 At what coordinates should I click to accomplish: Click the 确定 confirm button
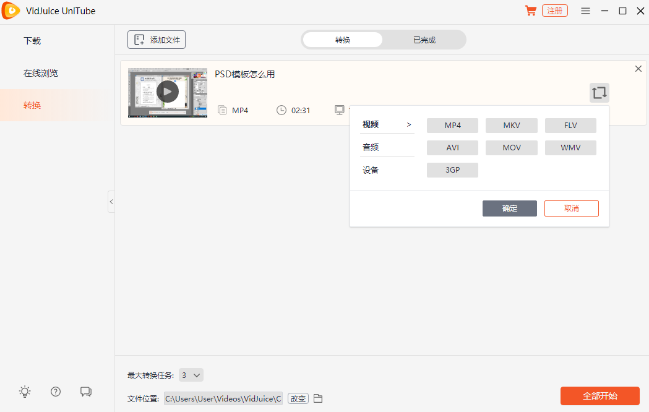(509, 208)
